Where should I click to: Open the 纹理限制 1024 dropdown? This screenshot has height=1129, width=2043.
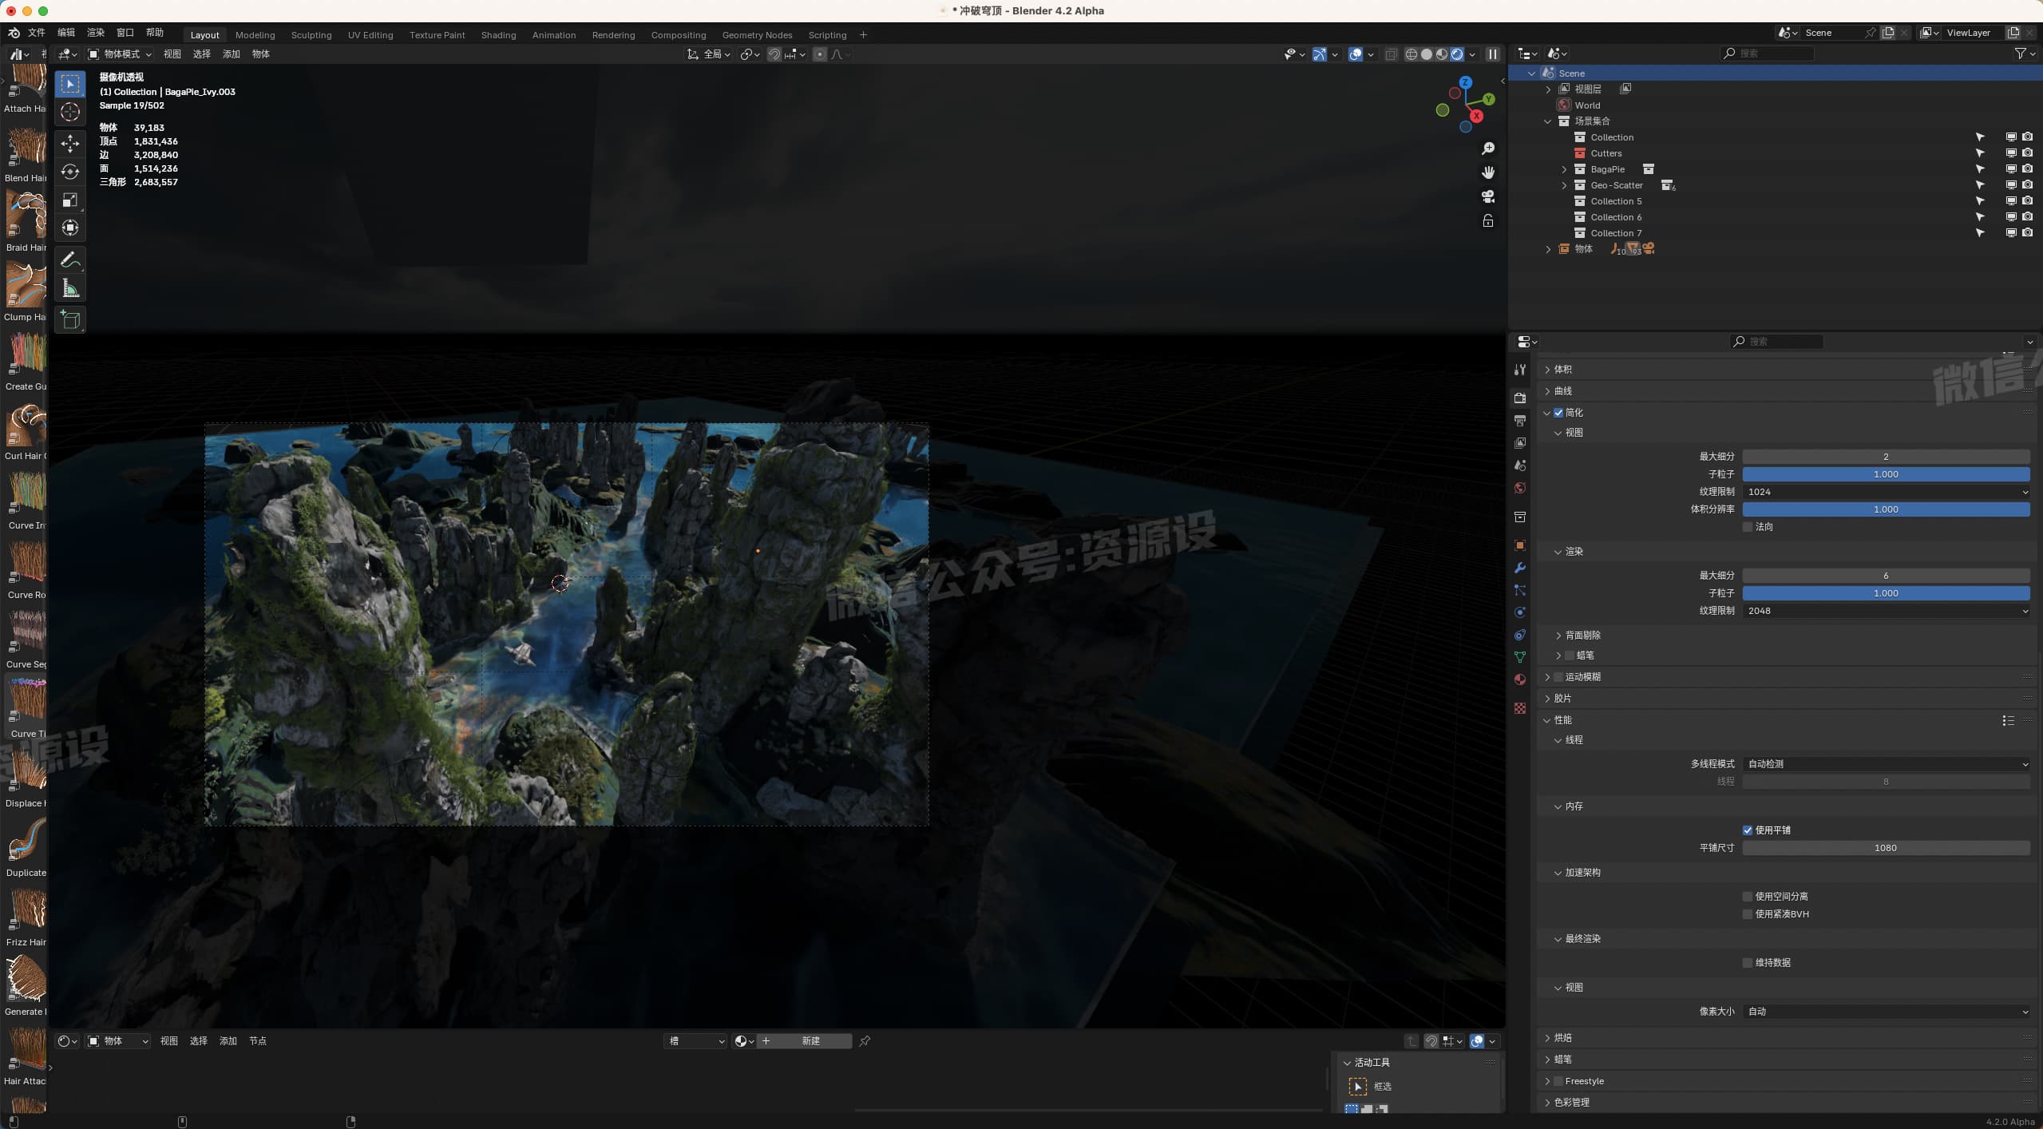pos(1886,492)
